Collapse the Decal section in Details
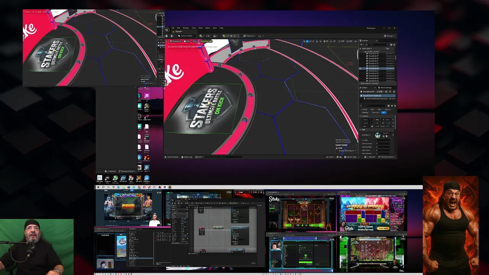 coord(360,129)
